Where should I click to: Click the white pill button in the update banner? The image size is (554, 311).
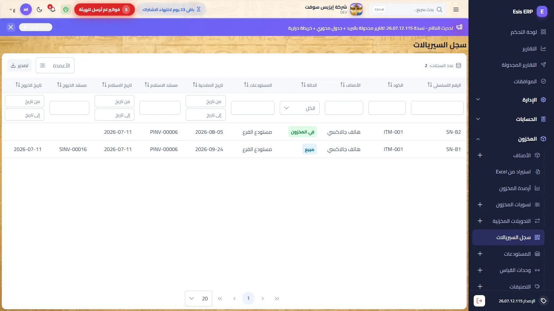pos(36,27)
